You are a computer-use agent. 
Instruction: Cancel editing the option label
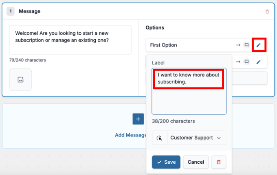click(x=196, y=162)
